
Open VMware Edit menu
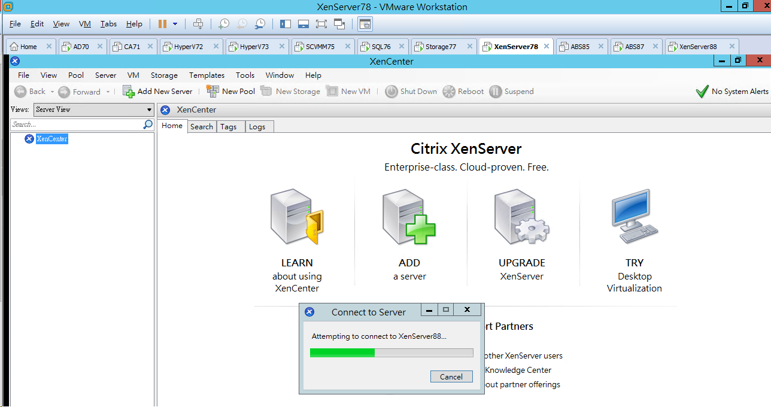(x=37, y=24)
